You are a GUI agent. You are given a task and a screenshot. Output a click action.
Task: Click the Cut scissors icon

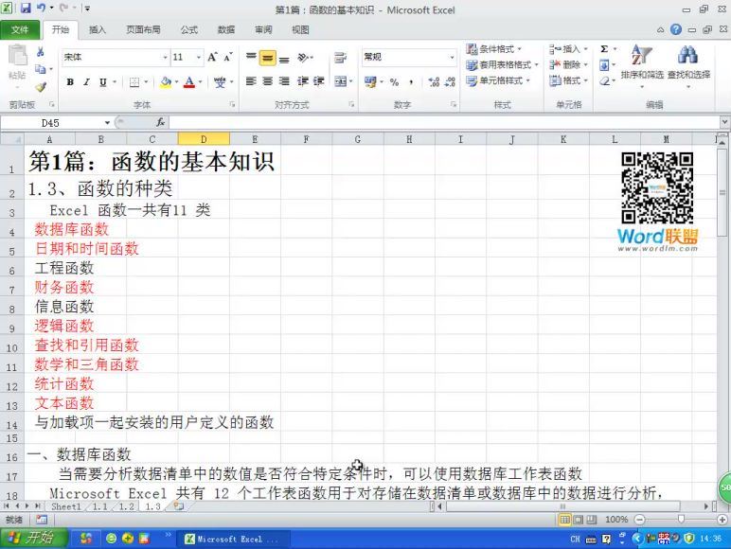[x=41, y=52]
